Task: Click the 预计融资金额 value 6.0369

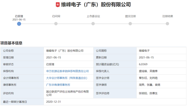Action: click(x=143, y=64)
